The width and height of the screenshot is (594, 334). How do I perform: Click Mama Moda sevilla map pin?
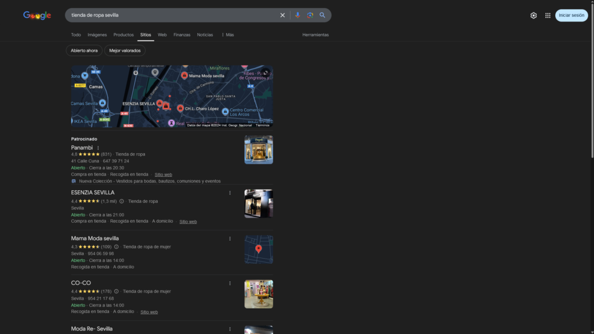(184, 76)
